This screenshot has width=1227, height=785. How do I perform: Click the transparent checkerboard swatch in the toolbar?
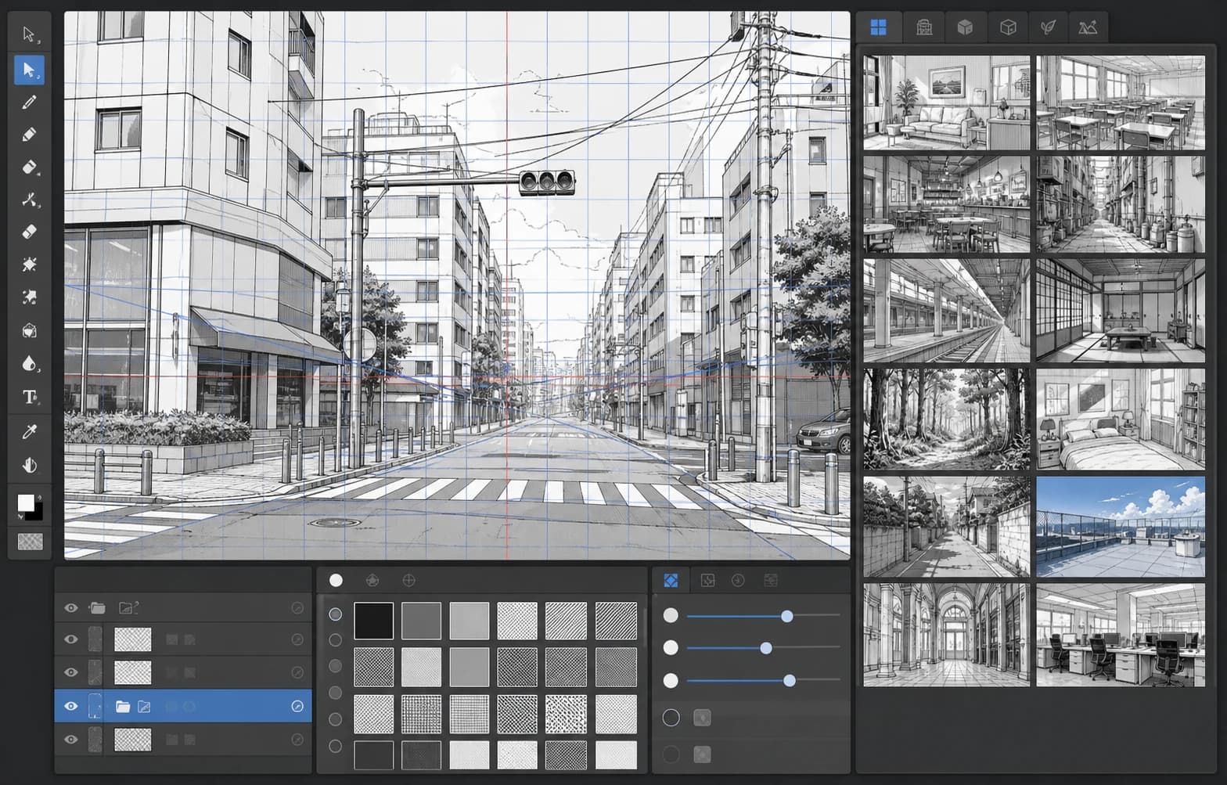coord(30,541)
